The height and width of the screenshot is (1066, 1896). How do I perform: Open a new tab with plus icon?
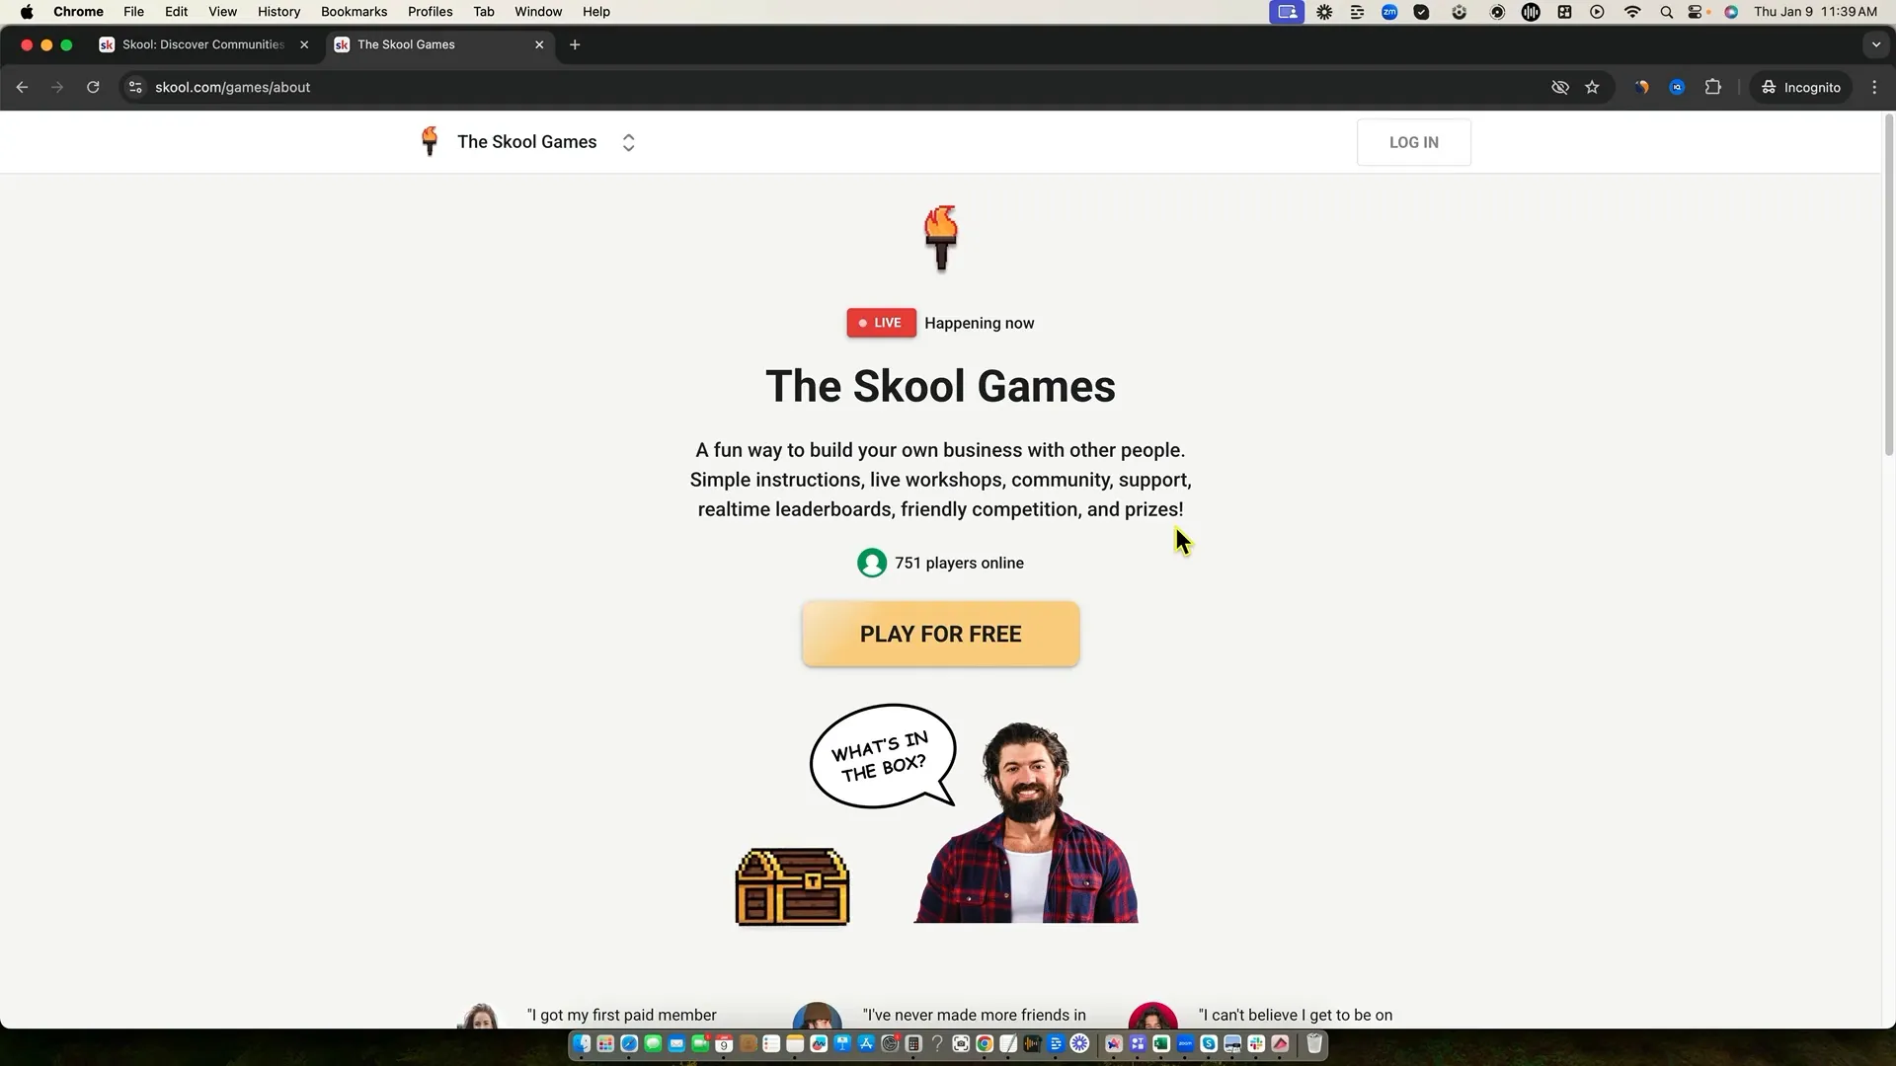(x=575, y=44)
